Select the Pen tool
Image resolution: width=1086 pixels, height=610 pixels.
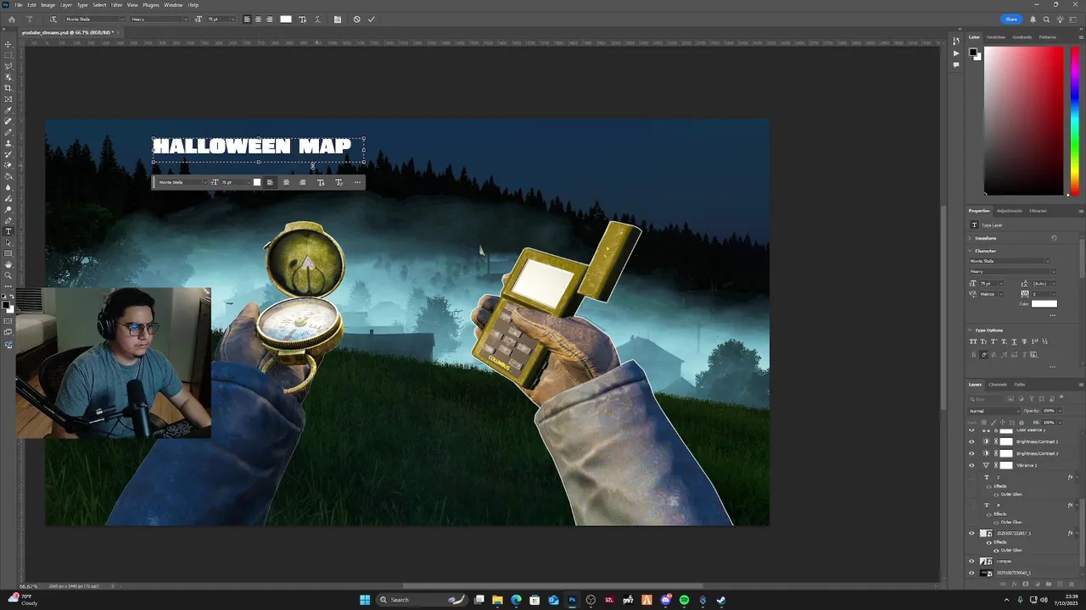point(8,220)
